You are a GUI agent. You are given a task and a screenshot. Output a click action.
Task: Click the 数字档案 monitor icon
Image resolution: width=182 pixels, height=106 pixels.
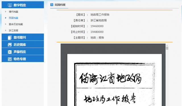tap(10, 5)
